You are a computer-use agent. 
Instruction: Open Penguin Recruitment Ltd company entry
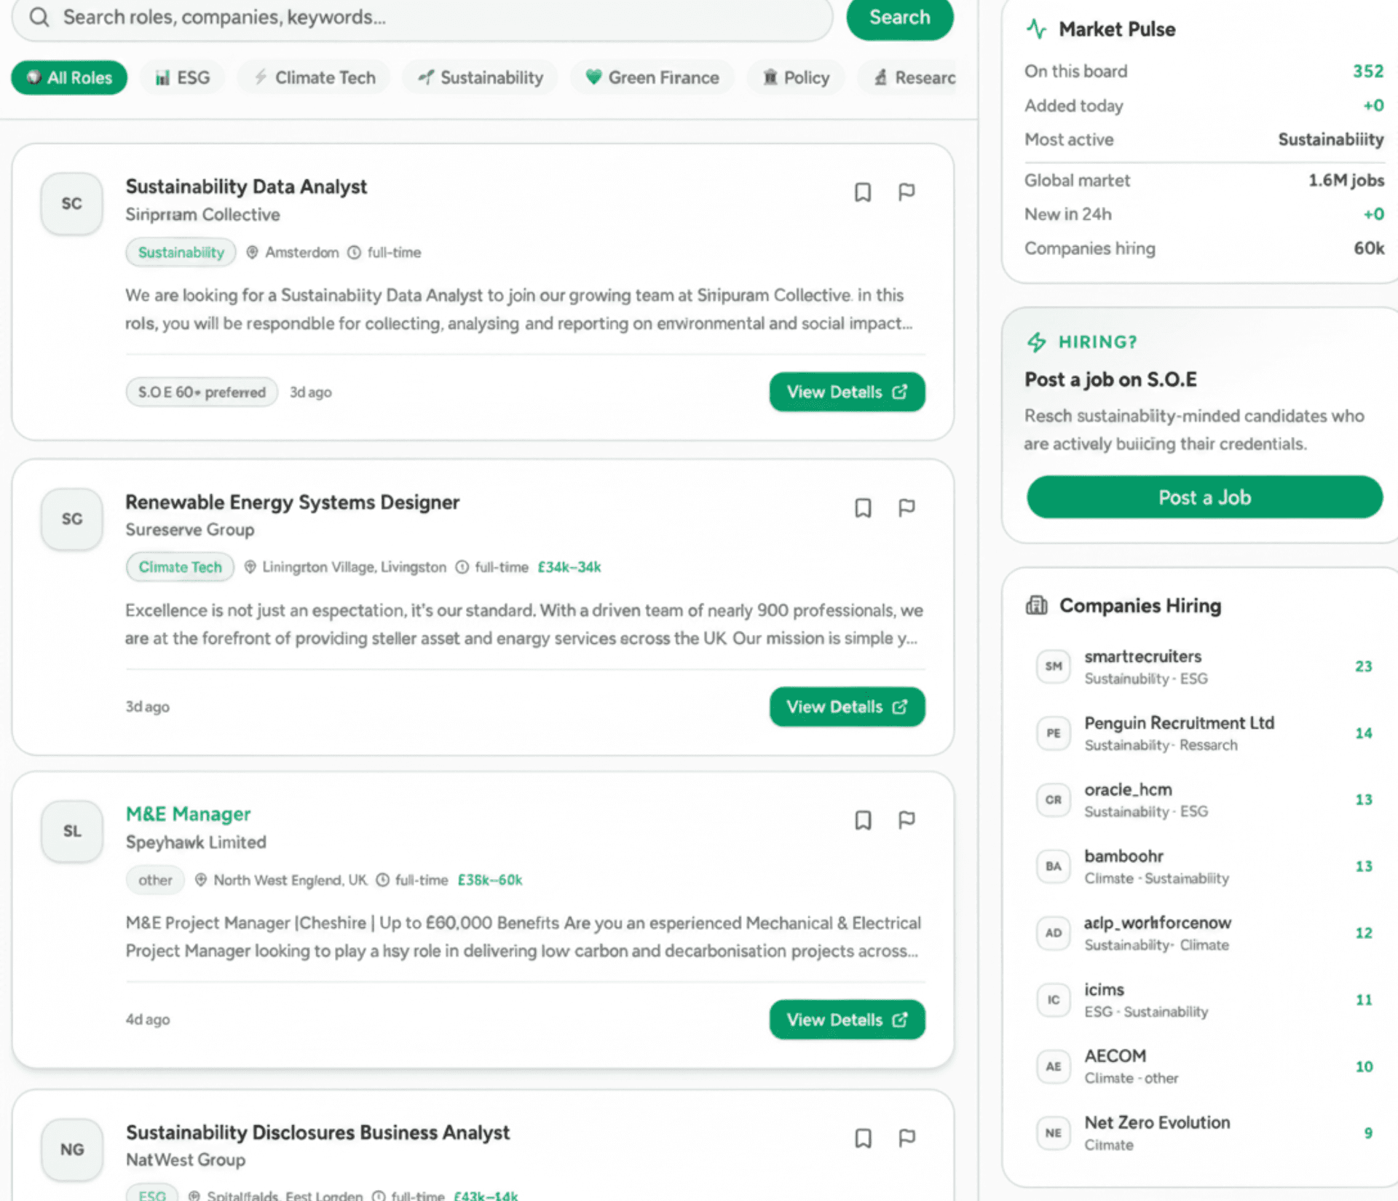(x=1204, y=733)
